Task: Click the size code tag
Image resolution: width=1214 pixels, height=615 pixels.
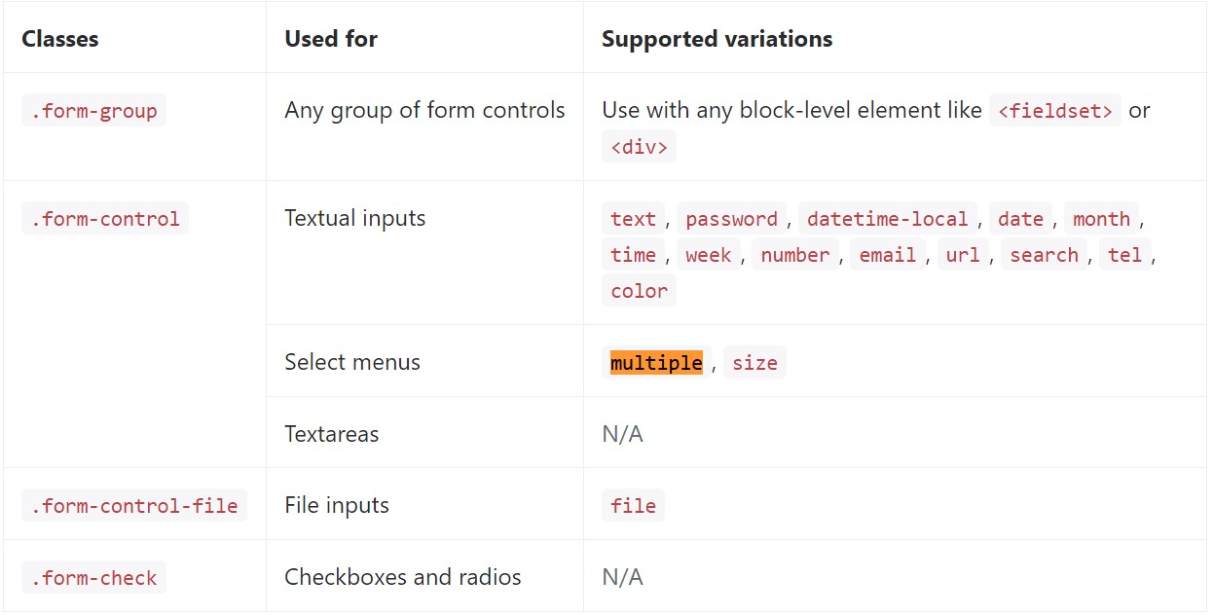Action: (x=754, y=363)
